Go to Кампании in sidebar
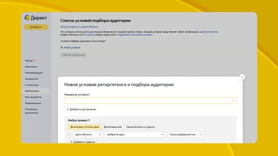278x156 pixels. click(31, 67)
